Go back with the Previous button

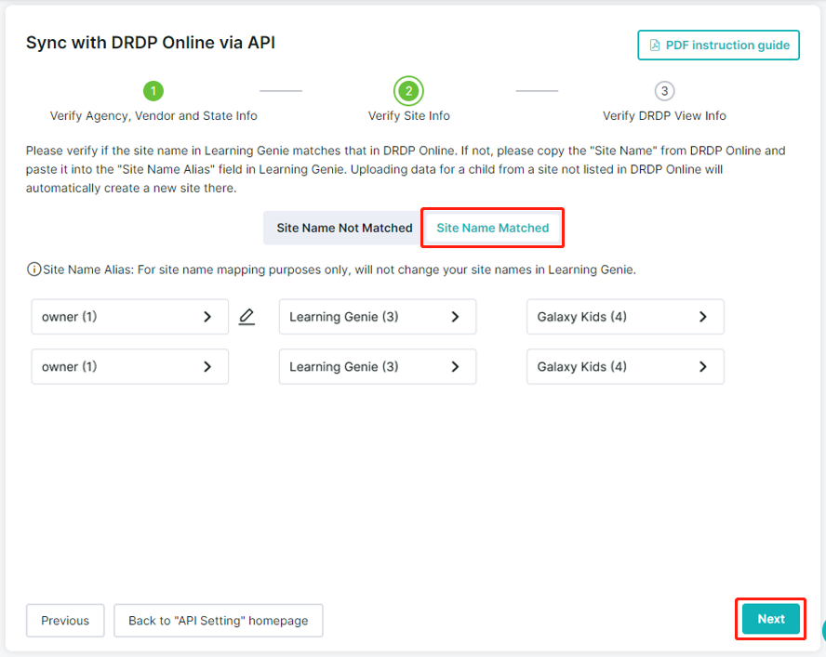[x=65, y=621]
